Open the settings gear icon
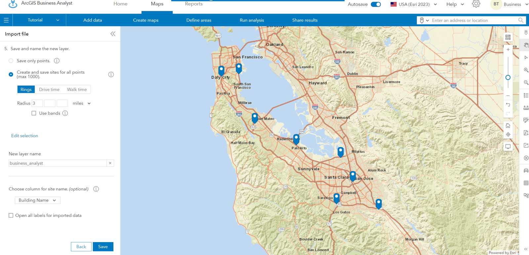 [x=476, y=4]
